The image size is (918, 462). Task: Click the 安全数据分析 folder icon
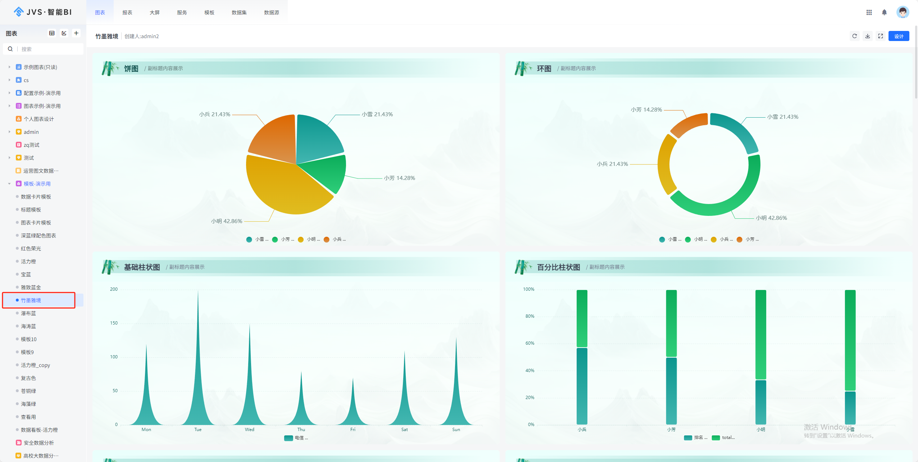(19, 443)
